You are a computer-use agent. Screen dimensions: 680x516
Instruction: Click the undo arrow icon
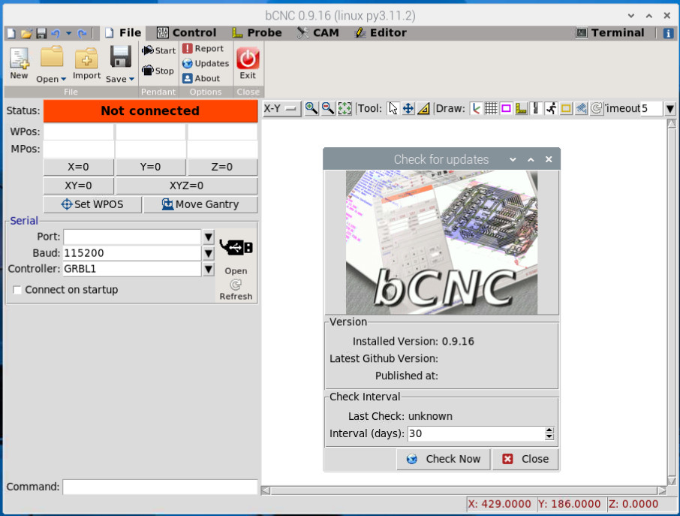[x=56, y=33]
